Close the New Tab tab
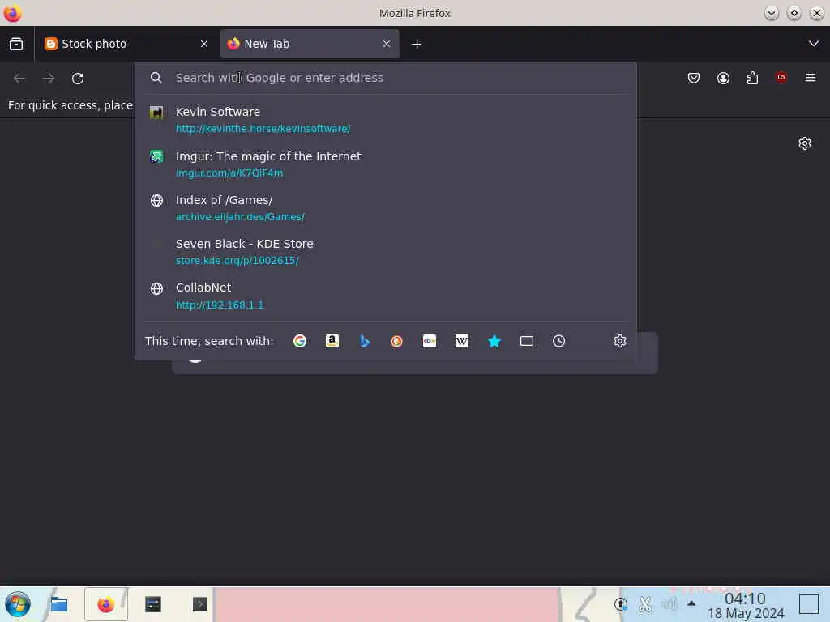The width and height of the screenshot is (830, 622). tap(387, 44)
